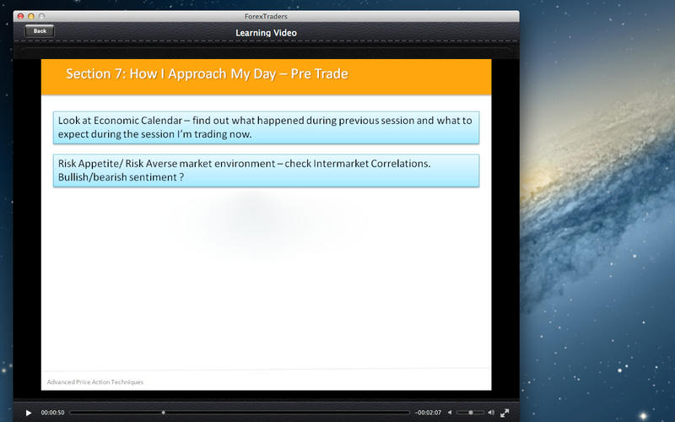Screen dimensions: 675x422
Task: Minimize the ForexTraders window
Action: point(31,16)
